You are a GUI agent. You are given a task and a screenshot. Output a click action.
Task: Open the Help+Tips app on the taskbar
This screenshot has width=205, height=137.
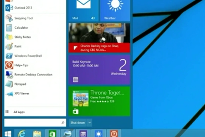[x=114, y=133]
